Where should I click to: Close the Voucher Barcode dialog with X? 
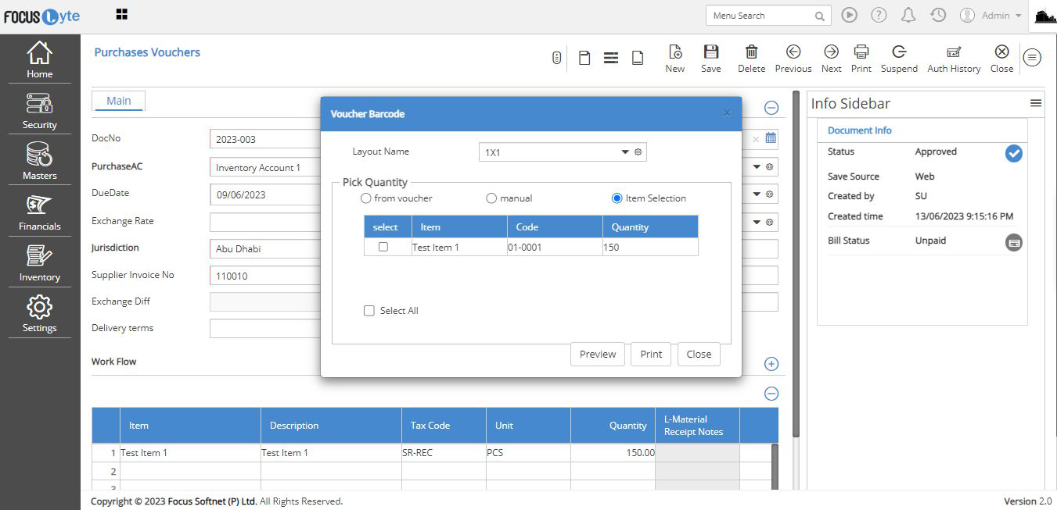[x=726, y=113]
